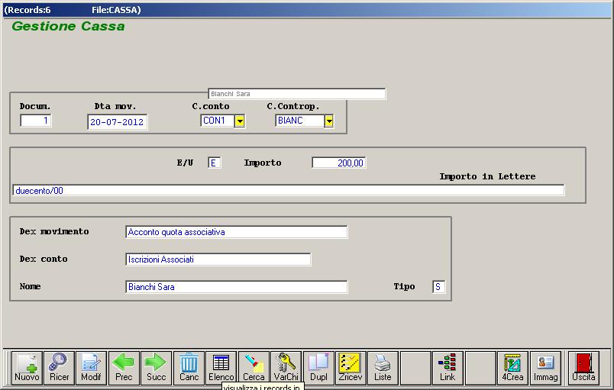
Task: Select the Dex movimento text field
Action: click(236, 232)
